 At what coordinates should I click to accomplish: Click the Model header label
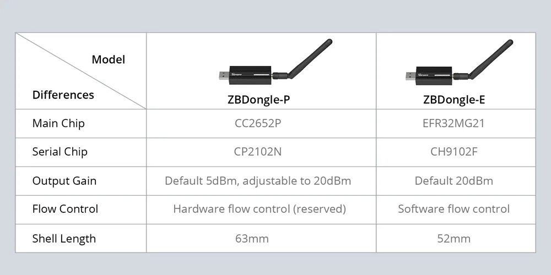click(108, 59)
